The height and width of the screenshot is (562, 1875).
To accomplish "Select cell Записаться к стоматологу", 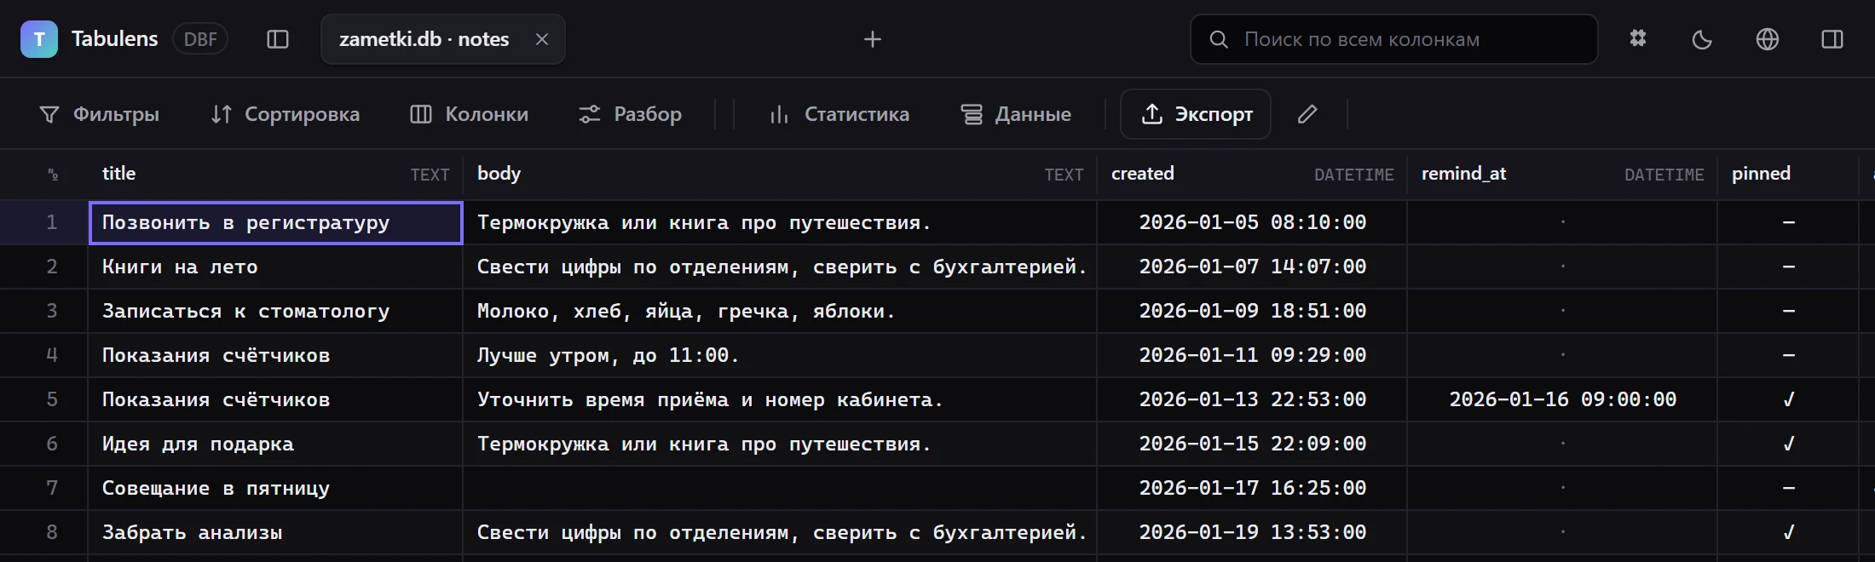I will pyautogui.click(x=275, y=311).
